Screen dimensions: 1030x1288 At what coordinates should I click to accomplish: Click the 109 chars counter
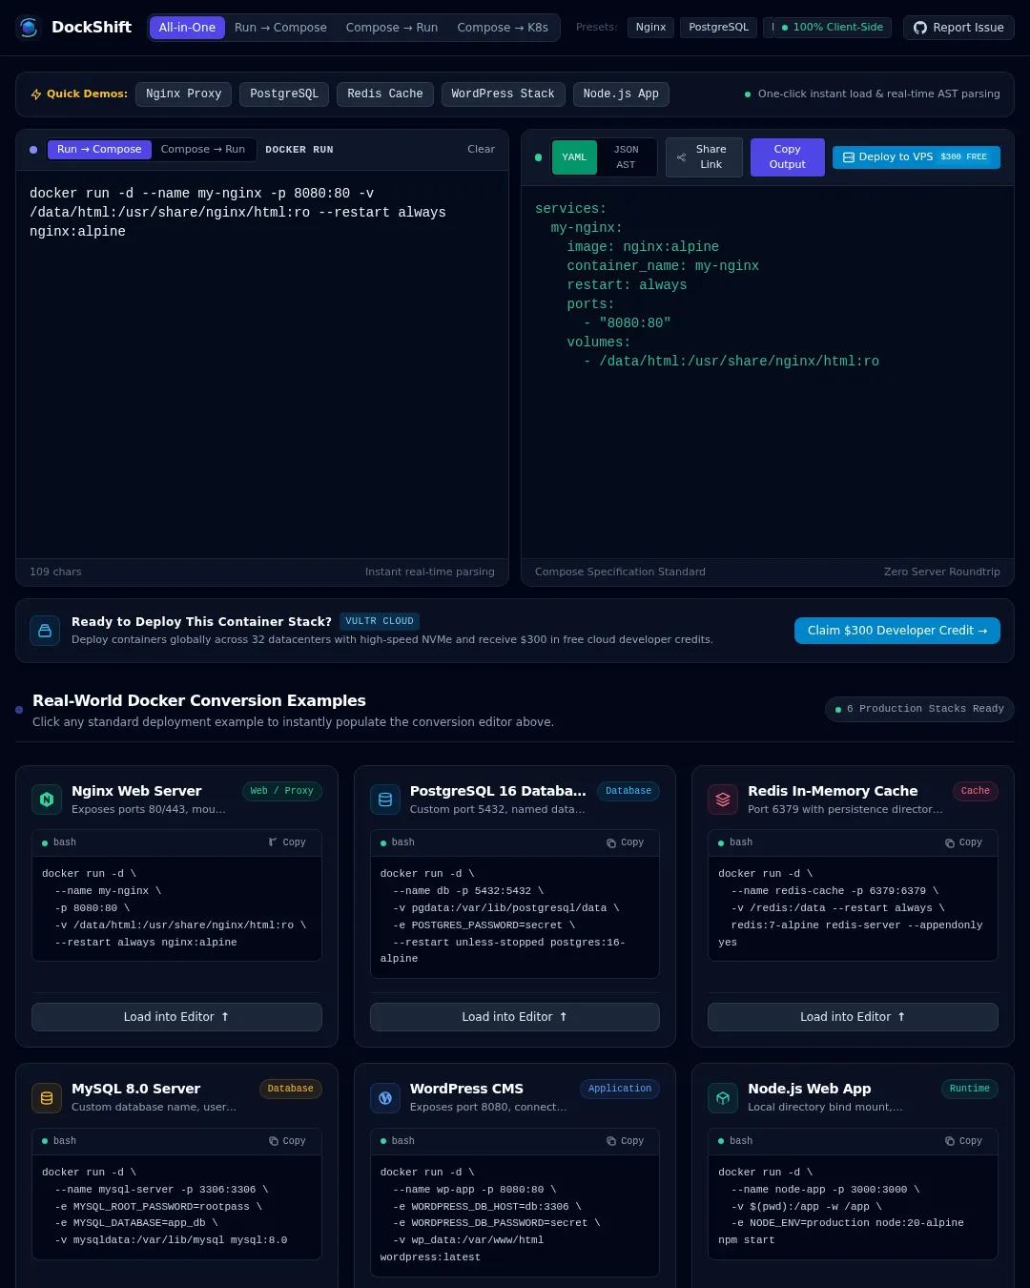[x=55, y=572]
